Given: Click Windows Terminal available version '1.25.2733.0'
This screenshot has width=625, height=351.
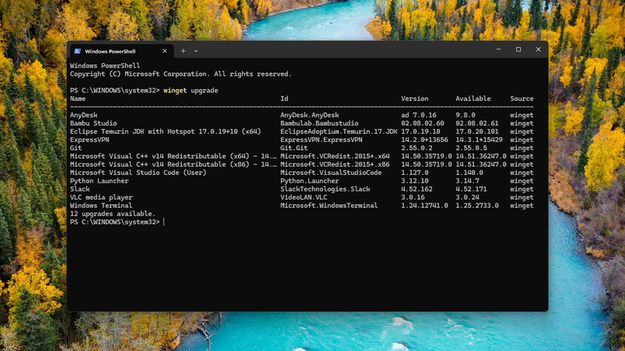Looking at the screenshot, I should click(x=477, y=205).
